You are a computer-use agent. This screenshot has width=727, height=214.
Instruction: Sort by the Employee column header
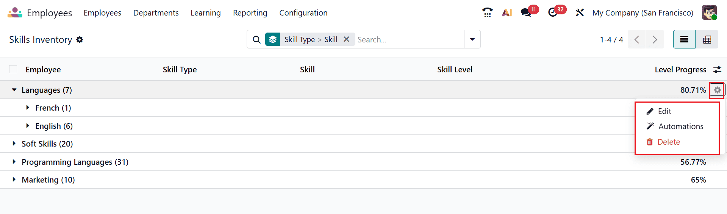pyautogui.click(x=43, y=70)
